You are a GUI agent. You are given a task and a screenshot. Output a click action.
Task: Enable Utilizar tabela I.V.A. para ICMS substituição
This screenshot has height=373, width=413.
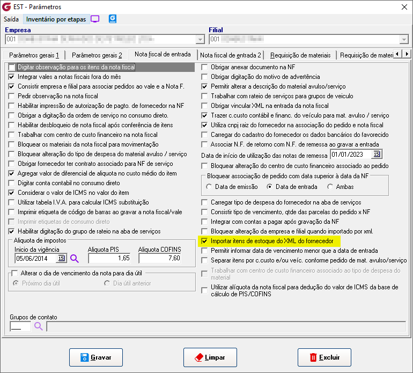pyautogui.click(x=11, y=202)
